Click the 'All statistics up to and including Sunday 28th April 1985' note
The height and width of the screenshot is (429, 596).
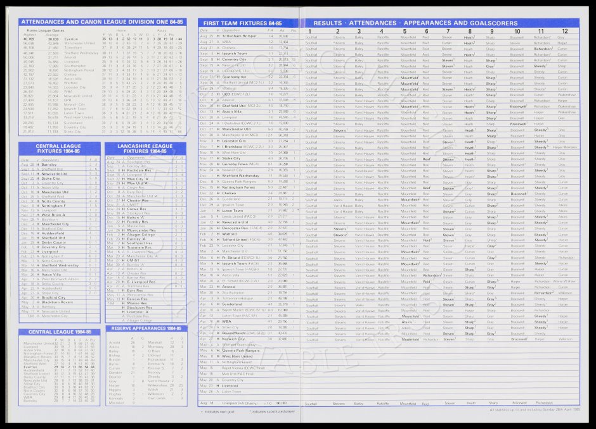(534, 409)
